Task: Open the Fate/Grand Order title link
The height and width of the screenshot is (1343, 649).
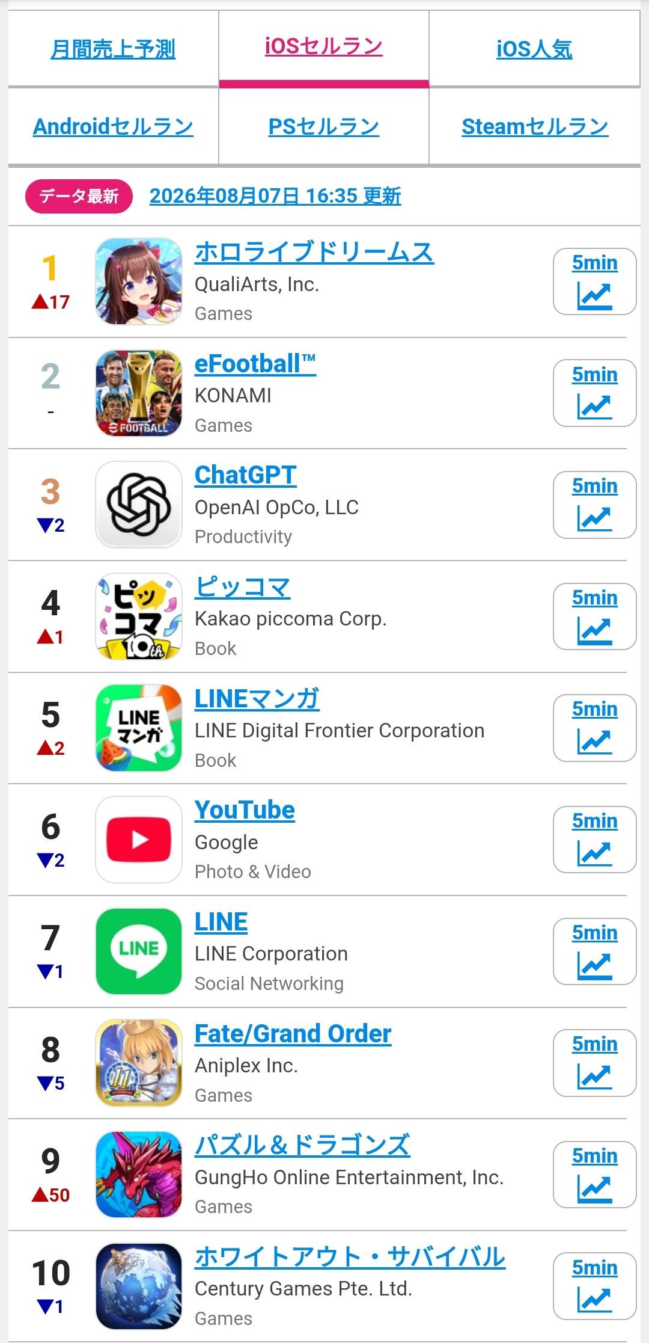Action: coord(293,1034)
